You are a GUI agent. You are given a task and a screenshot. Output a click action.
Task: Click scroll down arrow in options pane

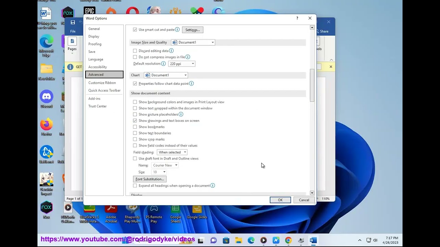[312, 193]
